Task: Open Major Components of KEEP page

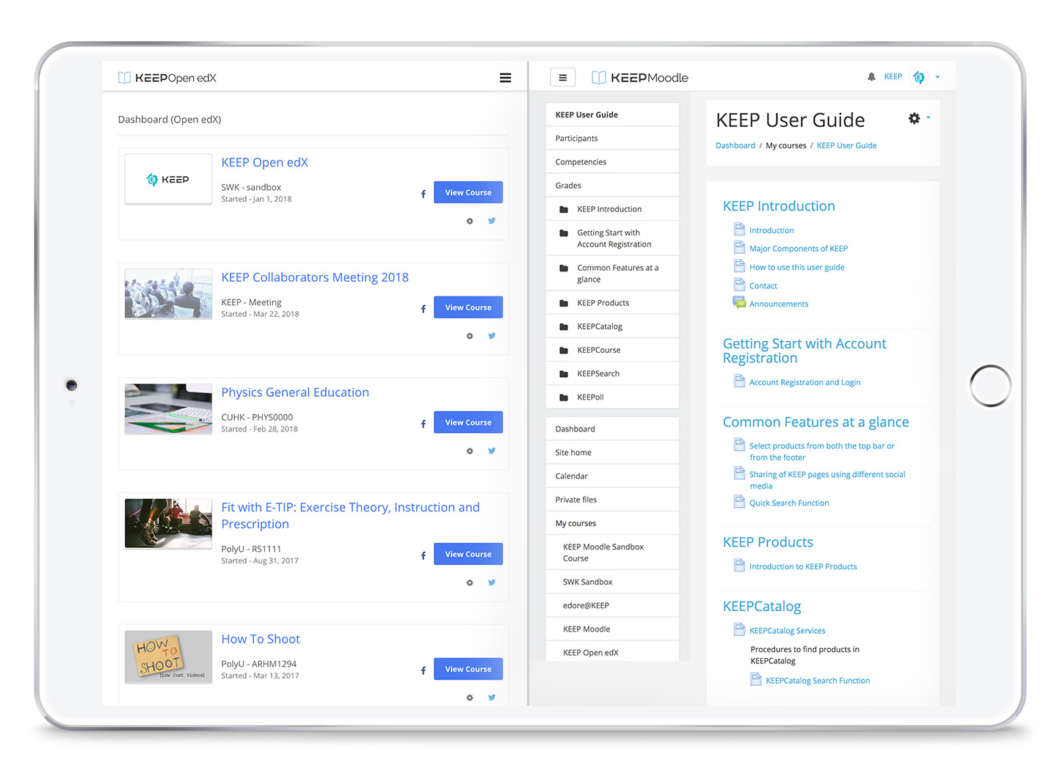Action: tap(799, 249)
